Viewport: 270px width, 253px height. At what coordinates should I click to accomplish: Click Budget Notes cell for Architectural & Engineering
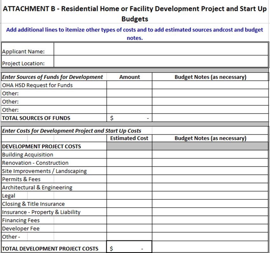pyautogui.click(x=210, y=187)
